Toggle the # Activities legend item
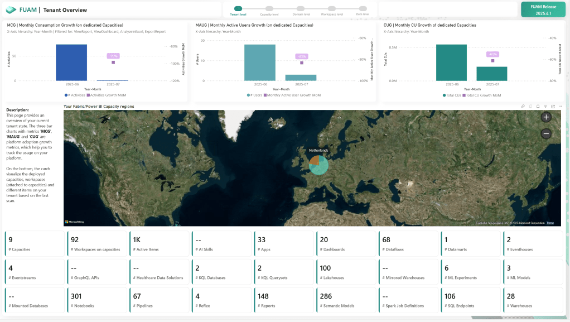570x322 pixels. [x=75, y=95]
